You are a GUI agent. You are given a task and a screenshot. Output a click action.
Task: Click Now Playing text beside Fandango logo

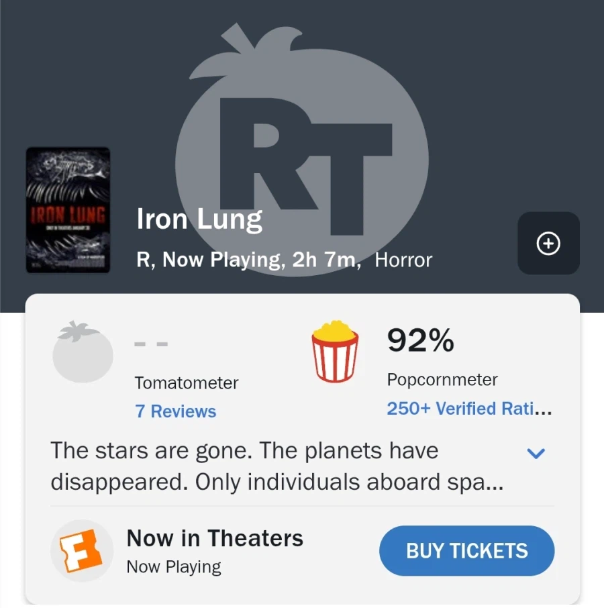click(x=174, y=567)
